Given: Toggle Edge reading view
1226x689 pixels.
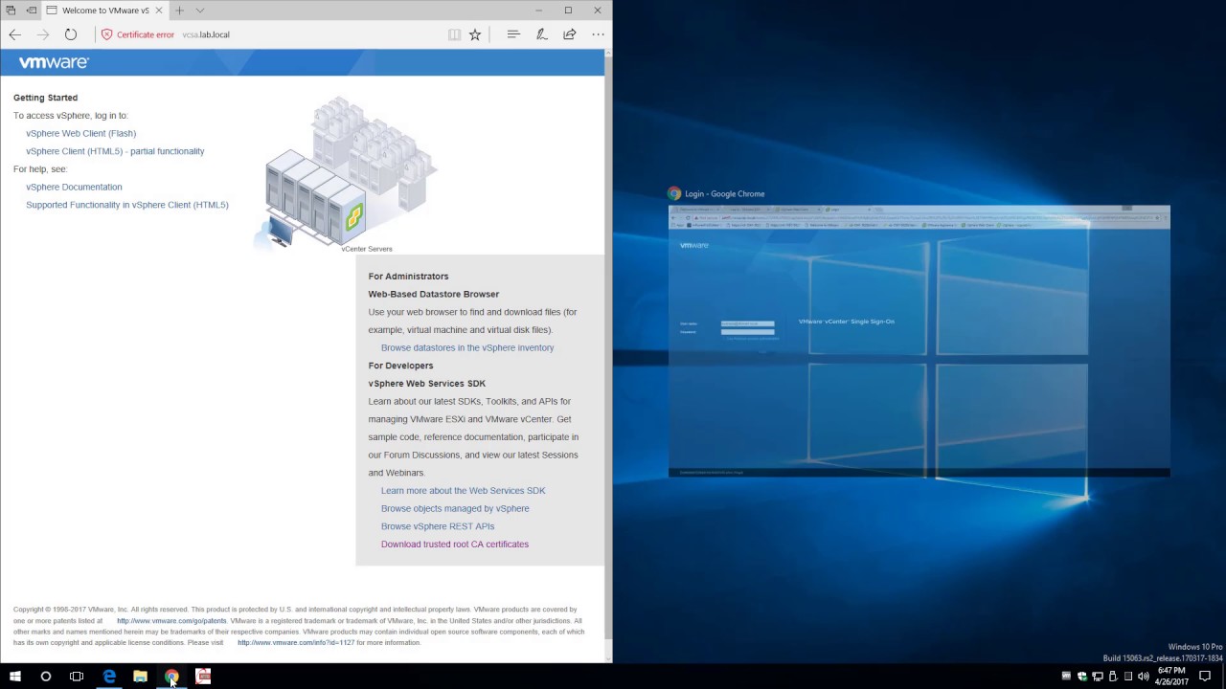Looking at the screenshot, I should point(454,34).
